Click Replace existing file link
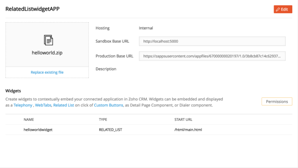The height and width of the screenshot is (168, 298). [47, 72]
